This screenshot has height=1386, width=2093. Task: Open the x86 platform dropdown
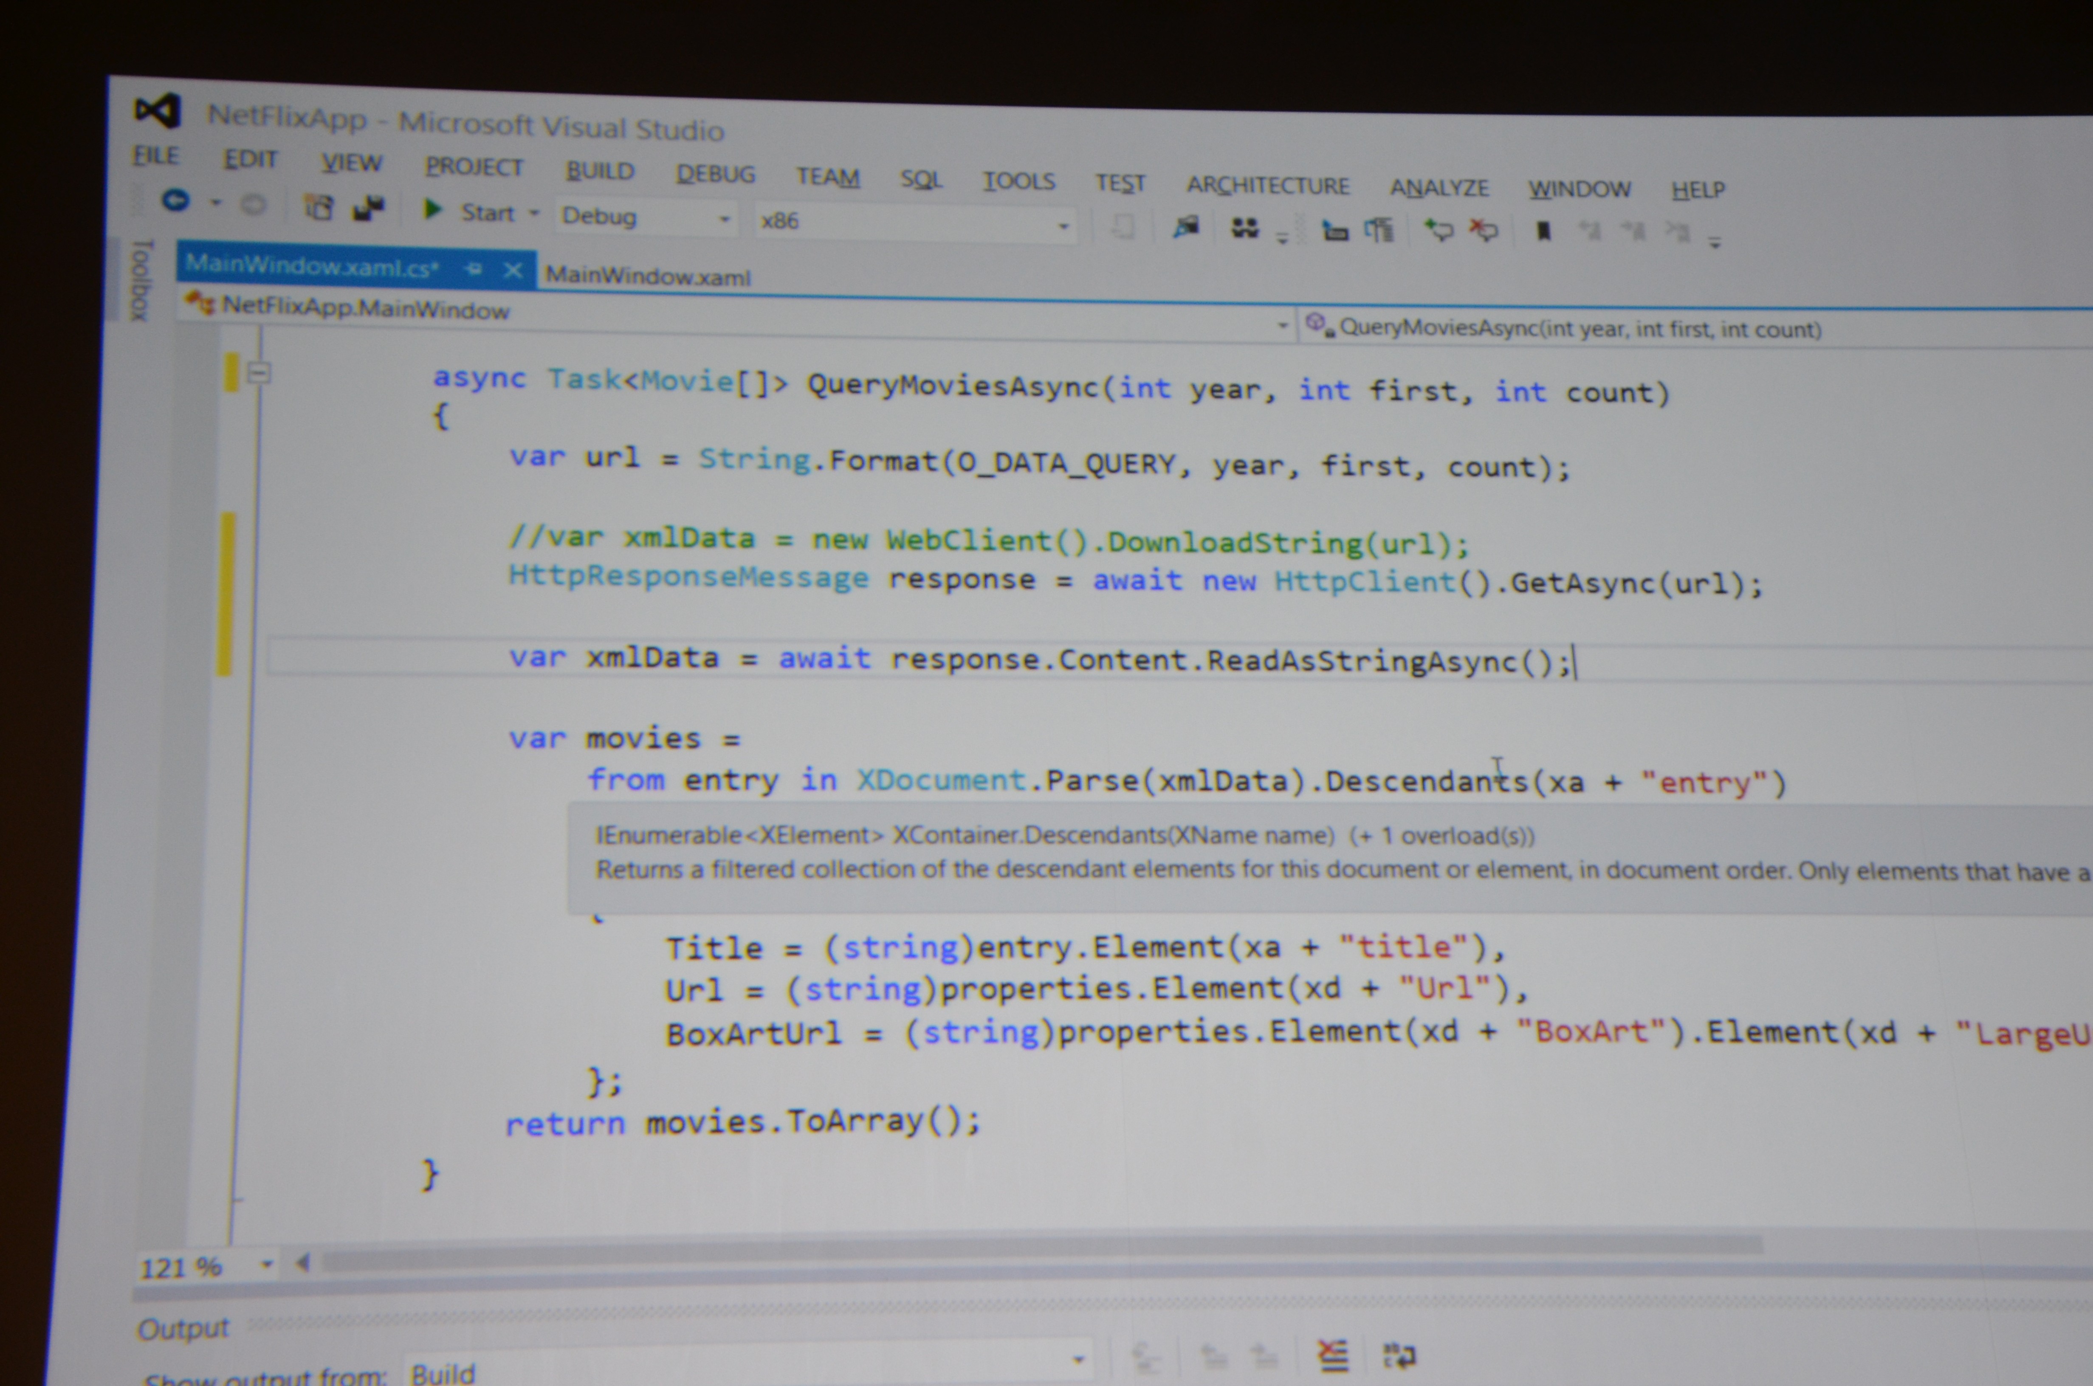pyautogui.click(x=1063, y=226)
